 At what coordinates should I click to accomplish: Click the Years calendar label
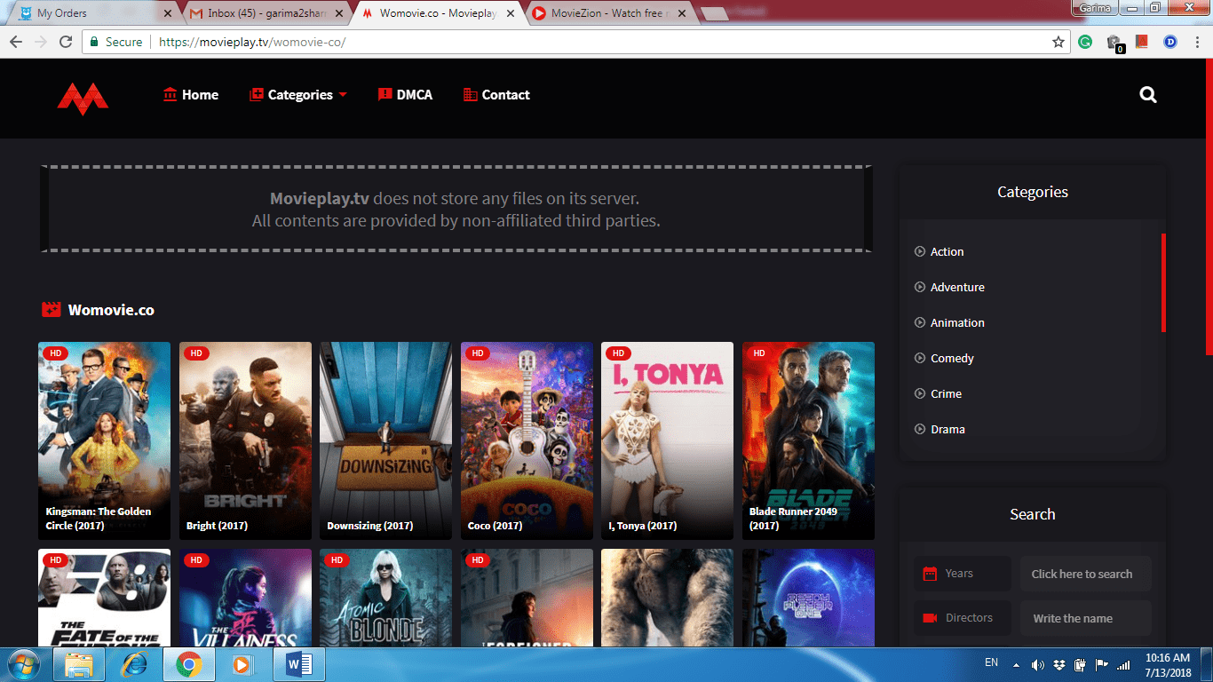pyautogui.click(x=962, y=574)
